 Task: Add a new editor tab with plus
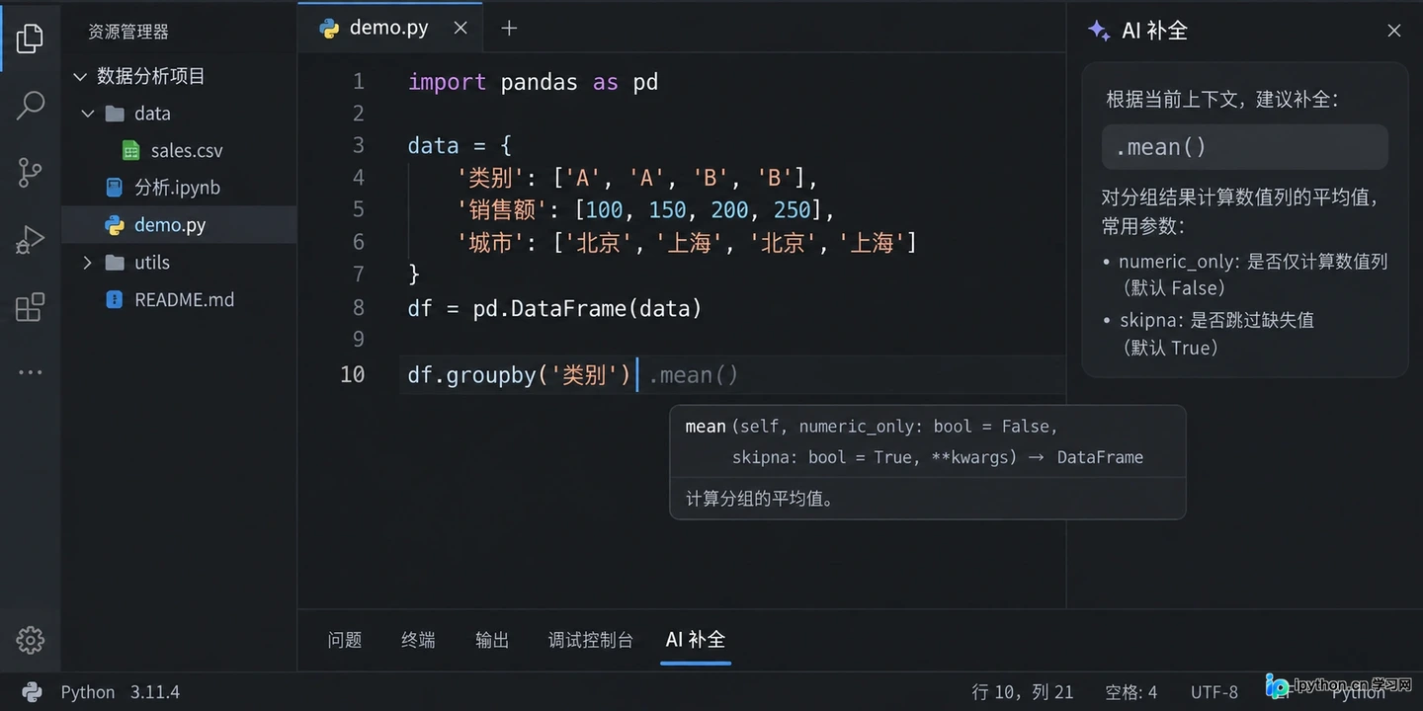(x=509, y=28)
